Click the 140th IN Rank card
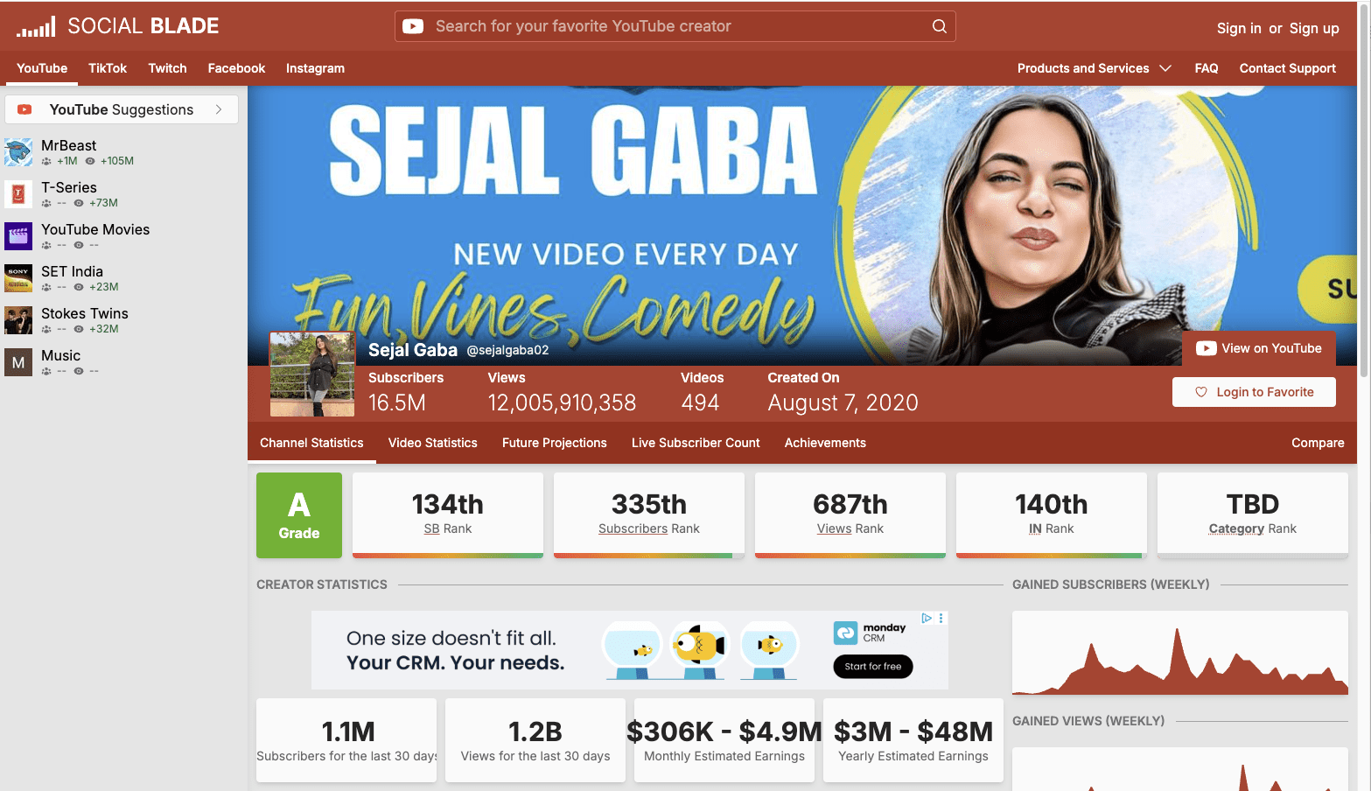 1052,514
